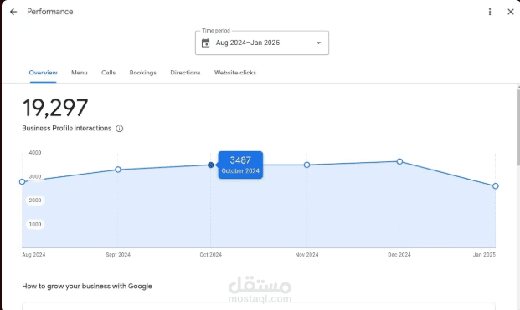Image resolution: width=520 pixels, height=310 pixels.
Task: Click the Business Profile interactions label
Action: [67, 129]
